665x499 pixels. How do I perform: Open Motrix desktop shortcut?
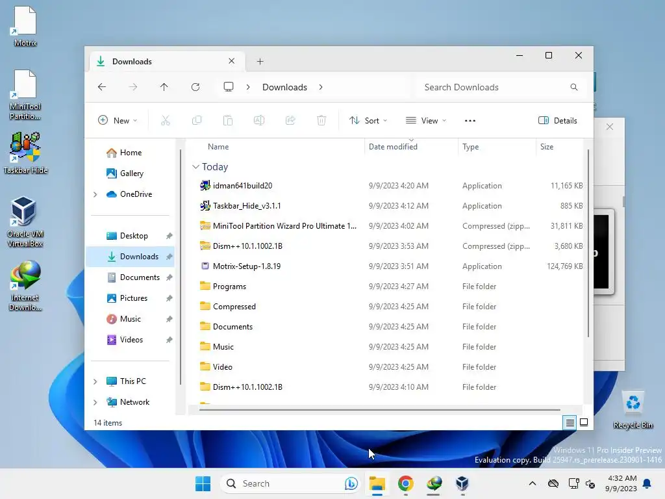25,26
